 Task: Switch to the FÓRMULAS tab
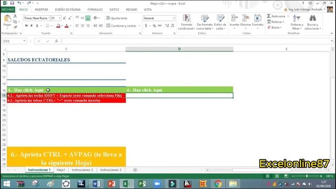[95, 9]
